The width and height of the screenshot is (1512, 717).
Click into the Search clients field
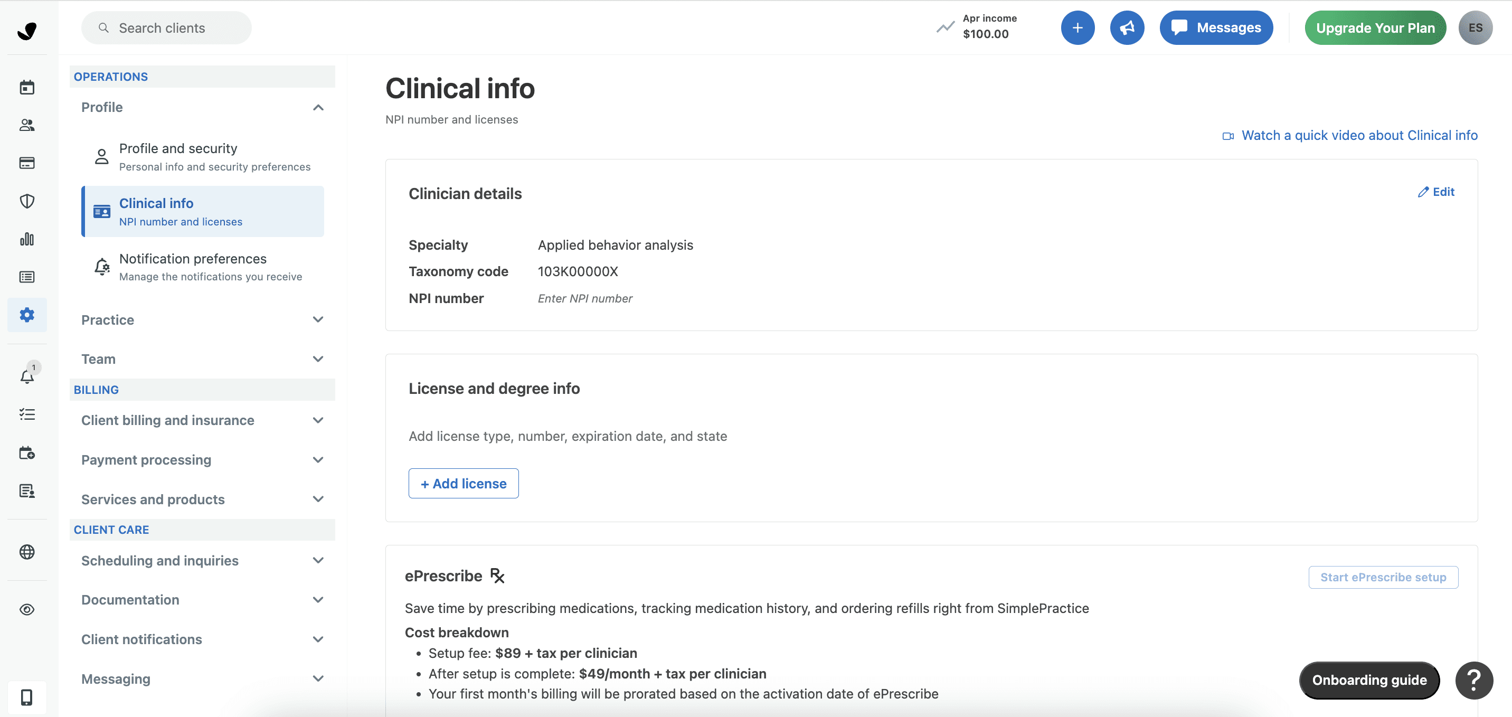point(166,27)
